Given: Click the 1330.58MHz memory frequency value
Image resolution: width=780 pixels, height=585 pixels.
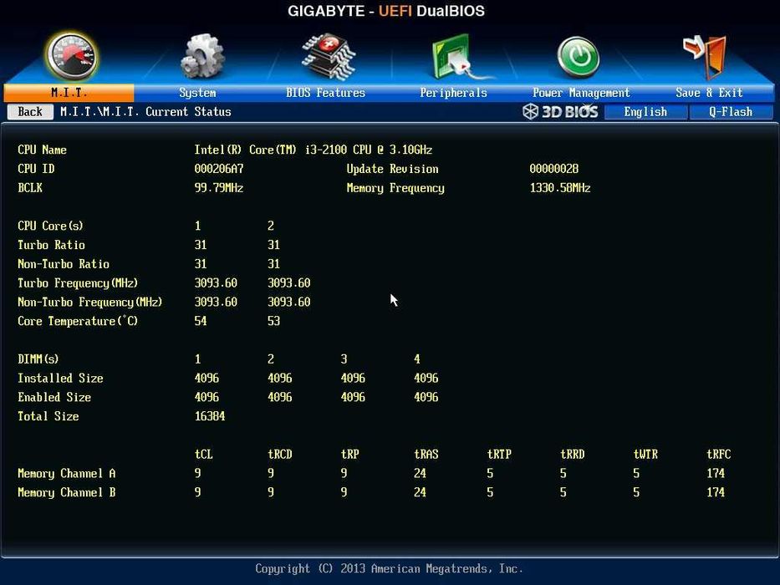Looking at the screenshot, I should tap(559, 187).
